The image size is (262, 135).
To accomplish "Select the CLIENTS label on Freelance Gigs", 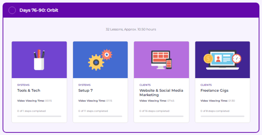I will click(206, 85).
